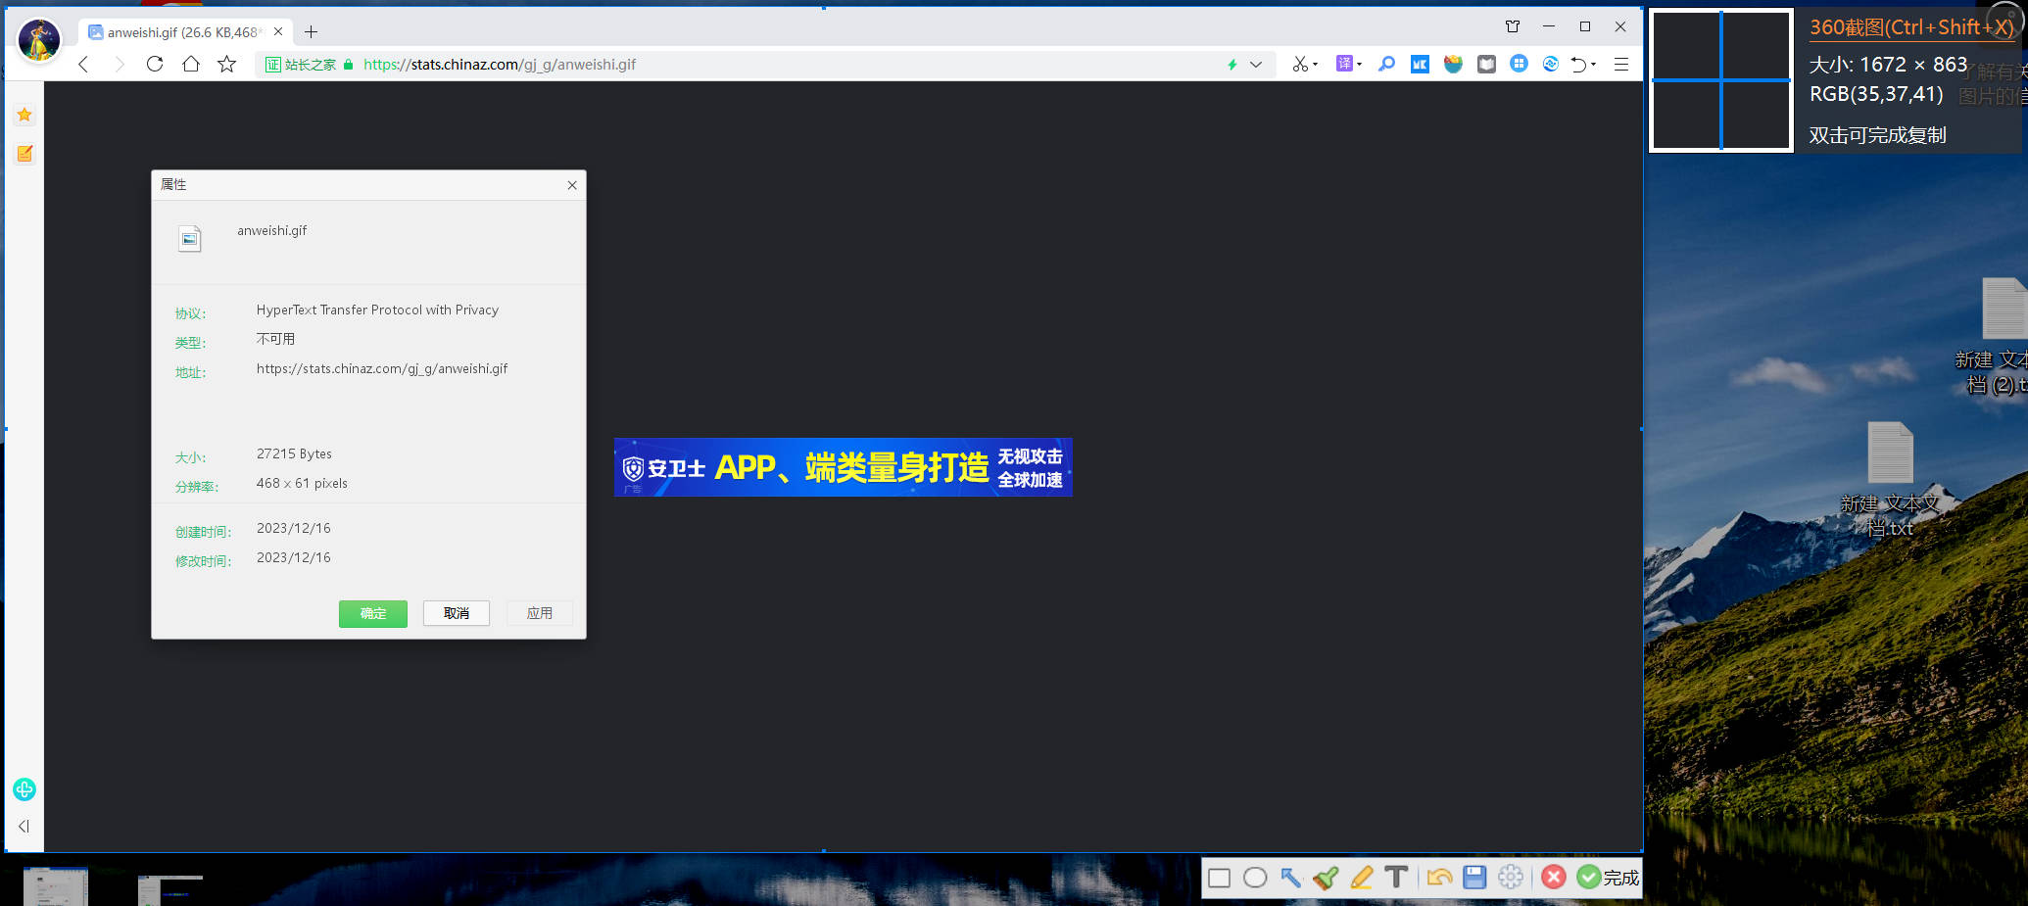2028x906 pixels.
Task: Reload the anweishi.gif page
Action: pyautogui.click(x=155, y=65)
